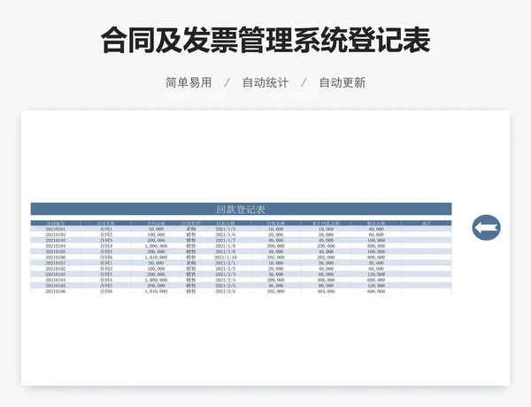Click contract number 20210104 in the 2021/2/4 row

click(x=56, y=280)
